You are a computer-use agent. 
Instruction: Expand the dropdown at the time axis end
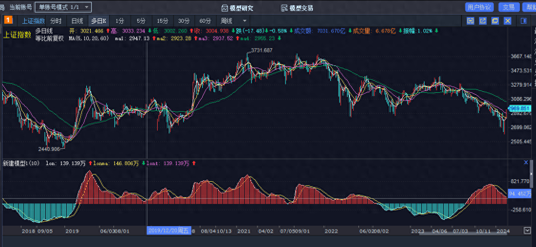tap(527, 230)
